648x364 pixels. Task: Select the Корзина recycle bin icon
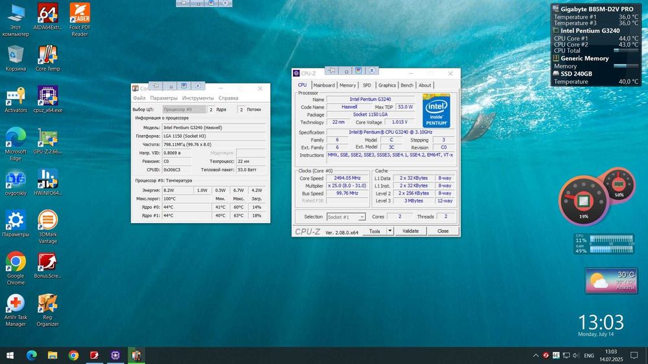(16, 58)
